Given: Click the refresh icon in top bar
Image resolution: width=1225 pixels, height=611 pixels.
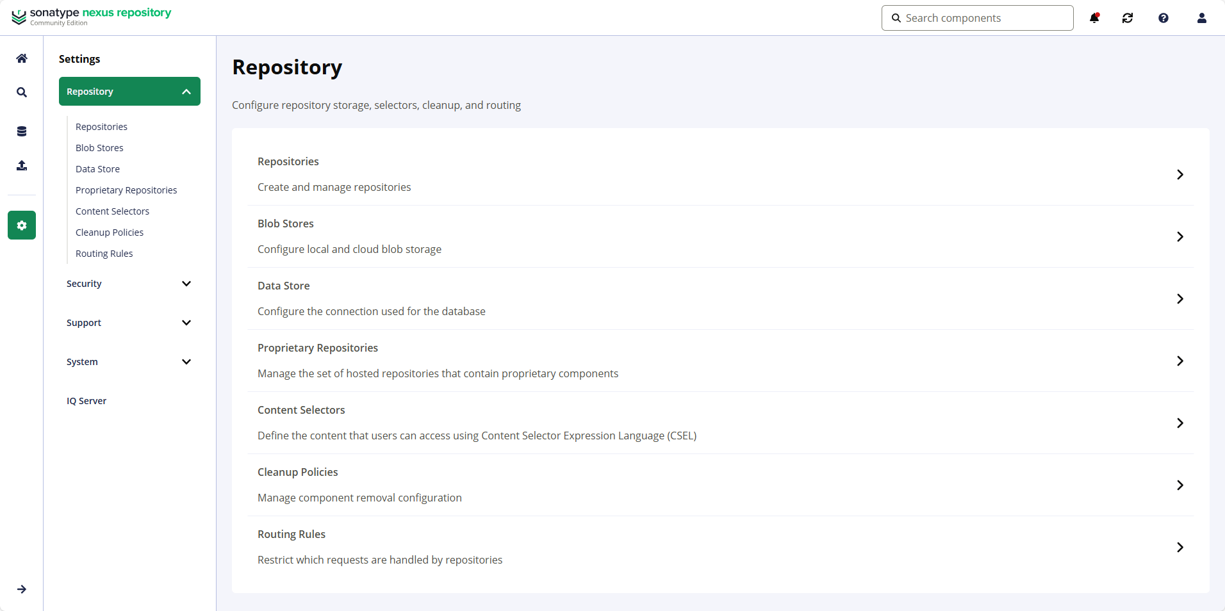Looking at the screenshot, I should pyautogui.click(x=1128, y=18).
